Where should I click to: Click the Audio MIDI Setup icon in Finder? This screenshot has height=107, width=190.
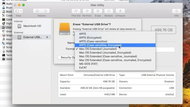(4, 4)
